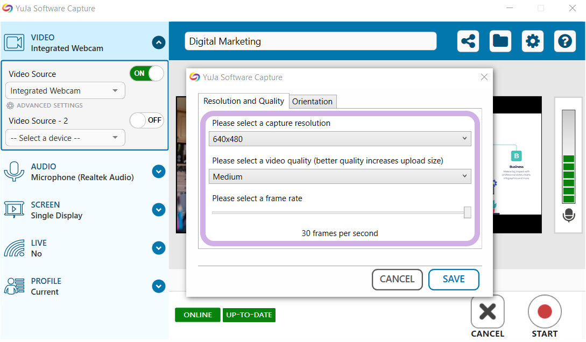
Task: Click the ONLINE status badge
Action: tap(197, 315)
